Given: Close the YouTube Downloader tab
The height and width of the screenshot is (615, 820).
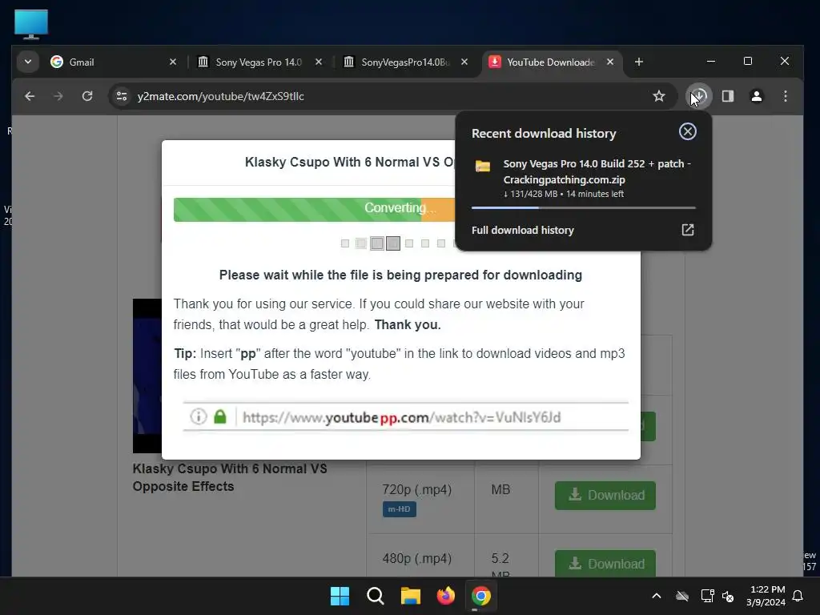Looking at the screenshot, I should (609, 62).
